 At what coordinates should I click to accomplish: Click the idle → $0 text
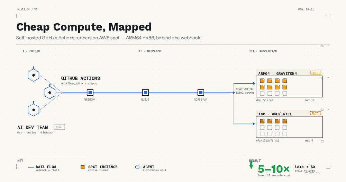pyautogui.click(x=305, y=167)
